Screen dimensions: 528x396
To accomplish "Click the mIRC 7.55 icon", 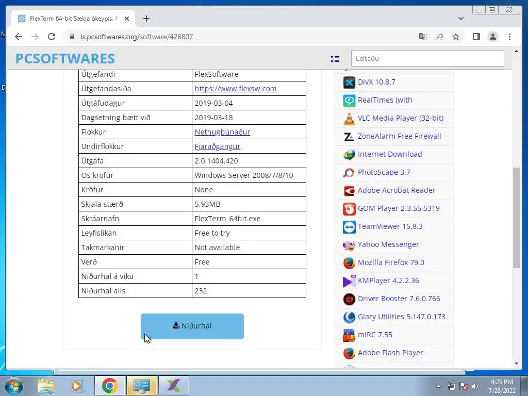I will coord(349,335).
